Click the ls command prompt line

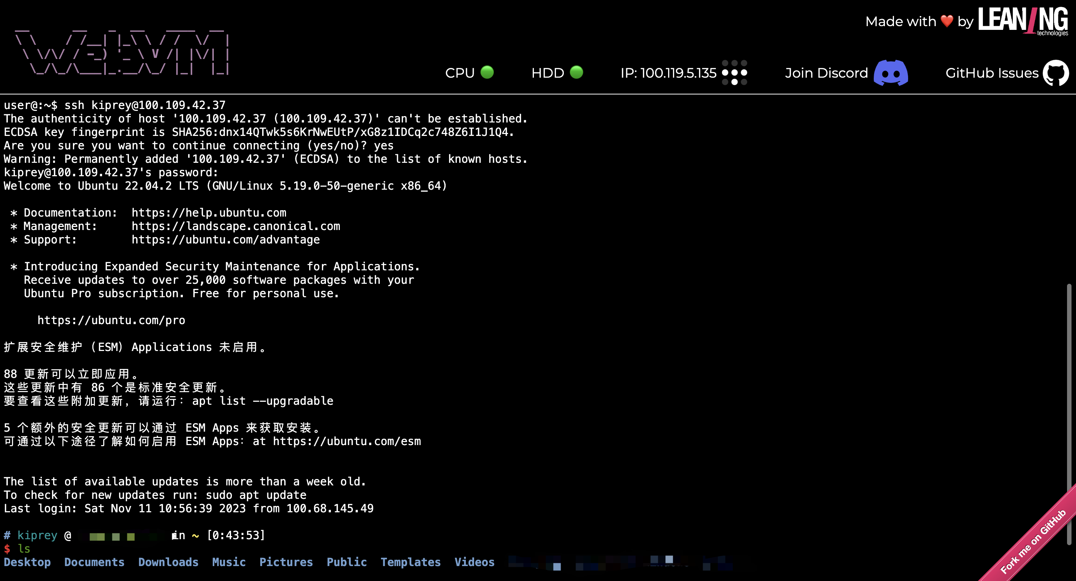coord(24,549)
